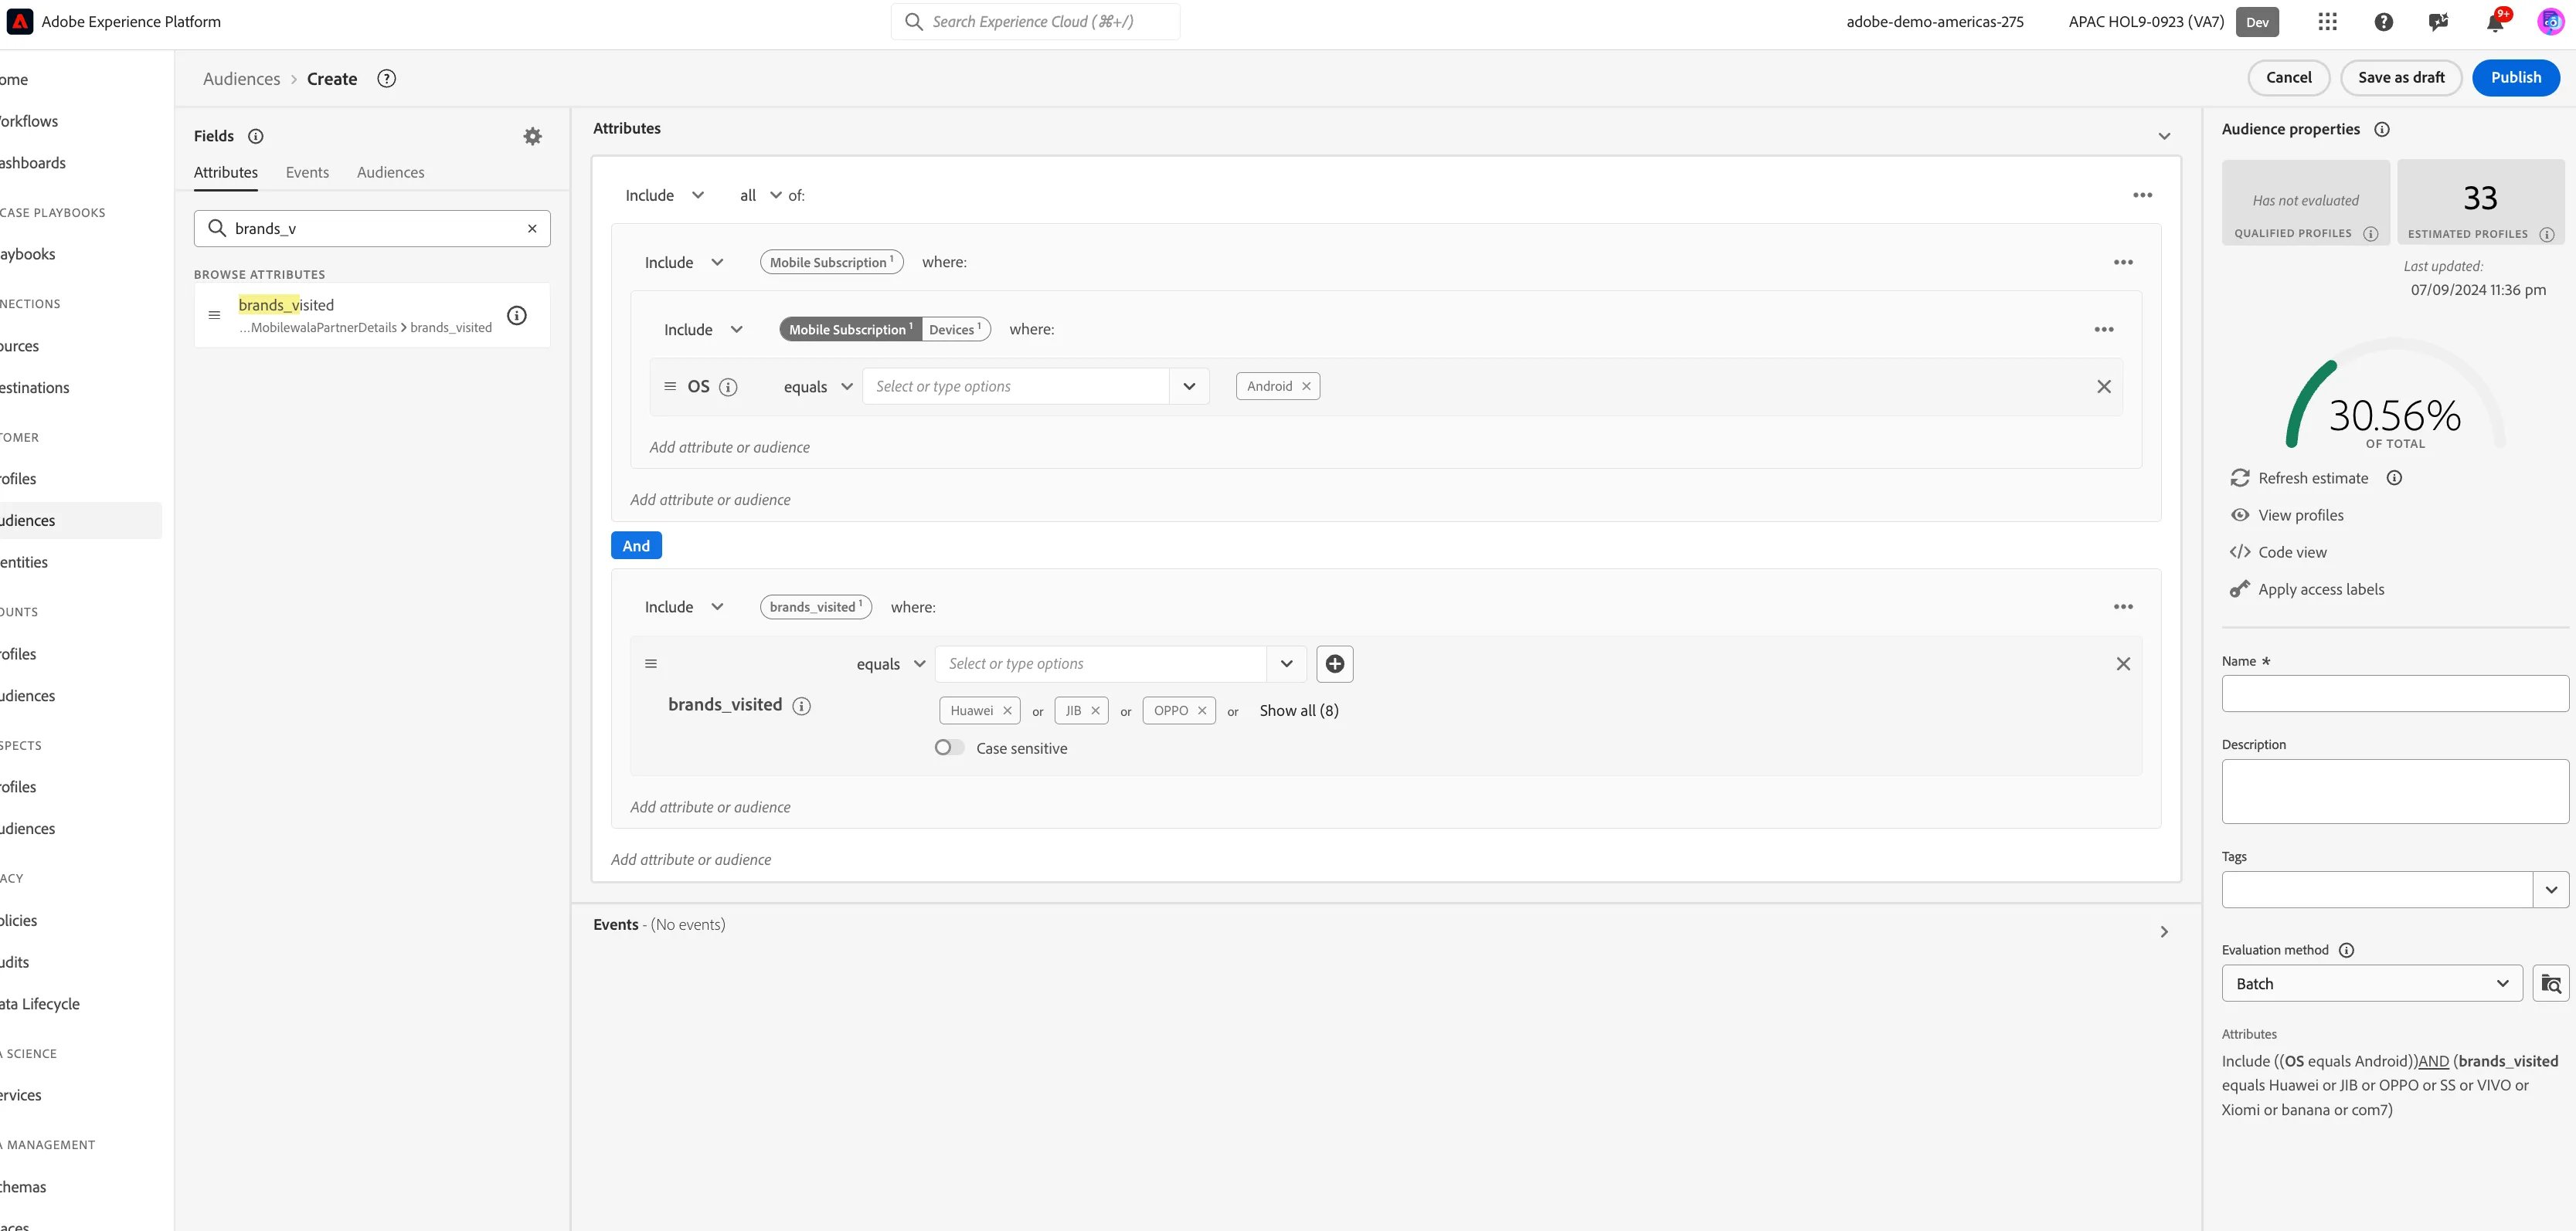Viewport: 2576px width, 1231px height.
Task: Open the feedback chat icon
Action: (2439, 22)
